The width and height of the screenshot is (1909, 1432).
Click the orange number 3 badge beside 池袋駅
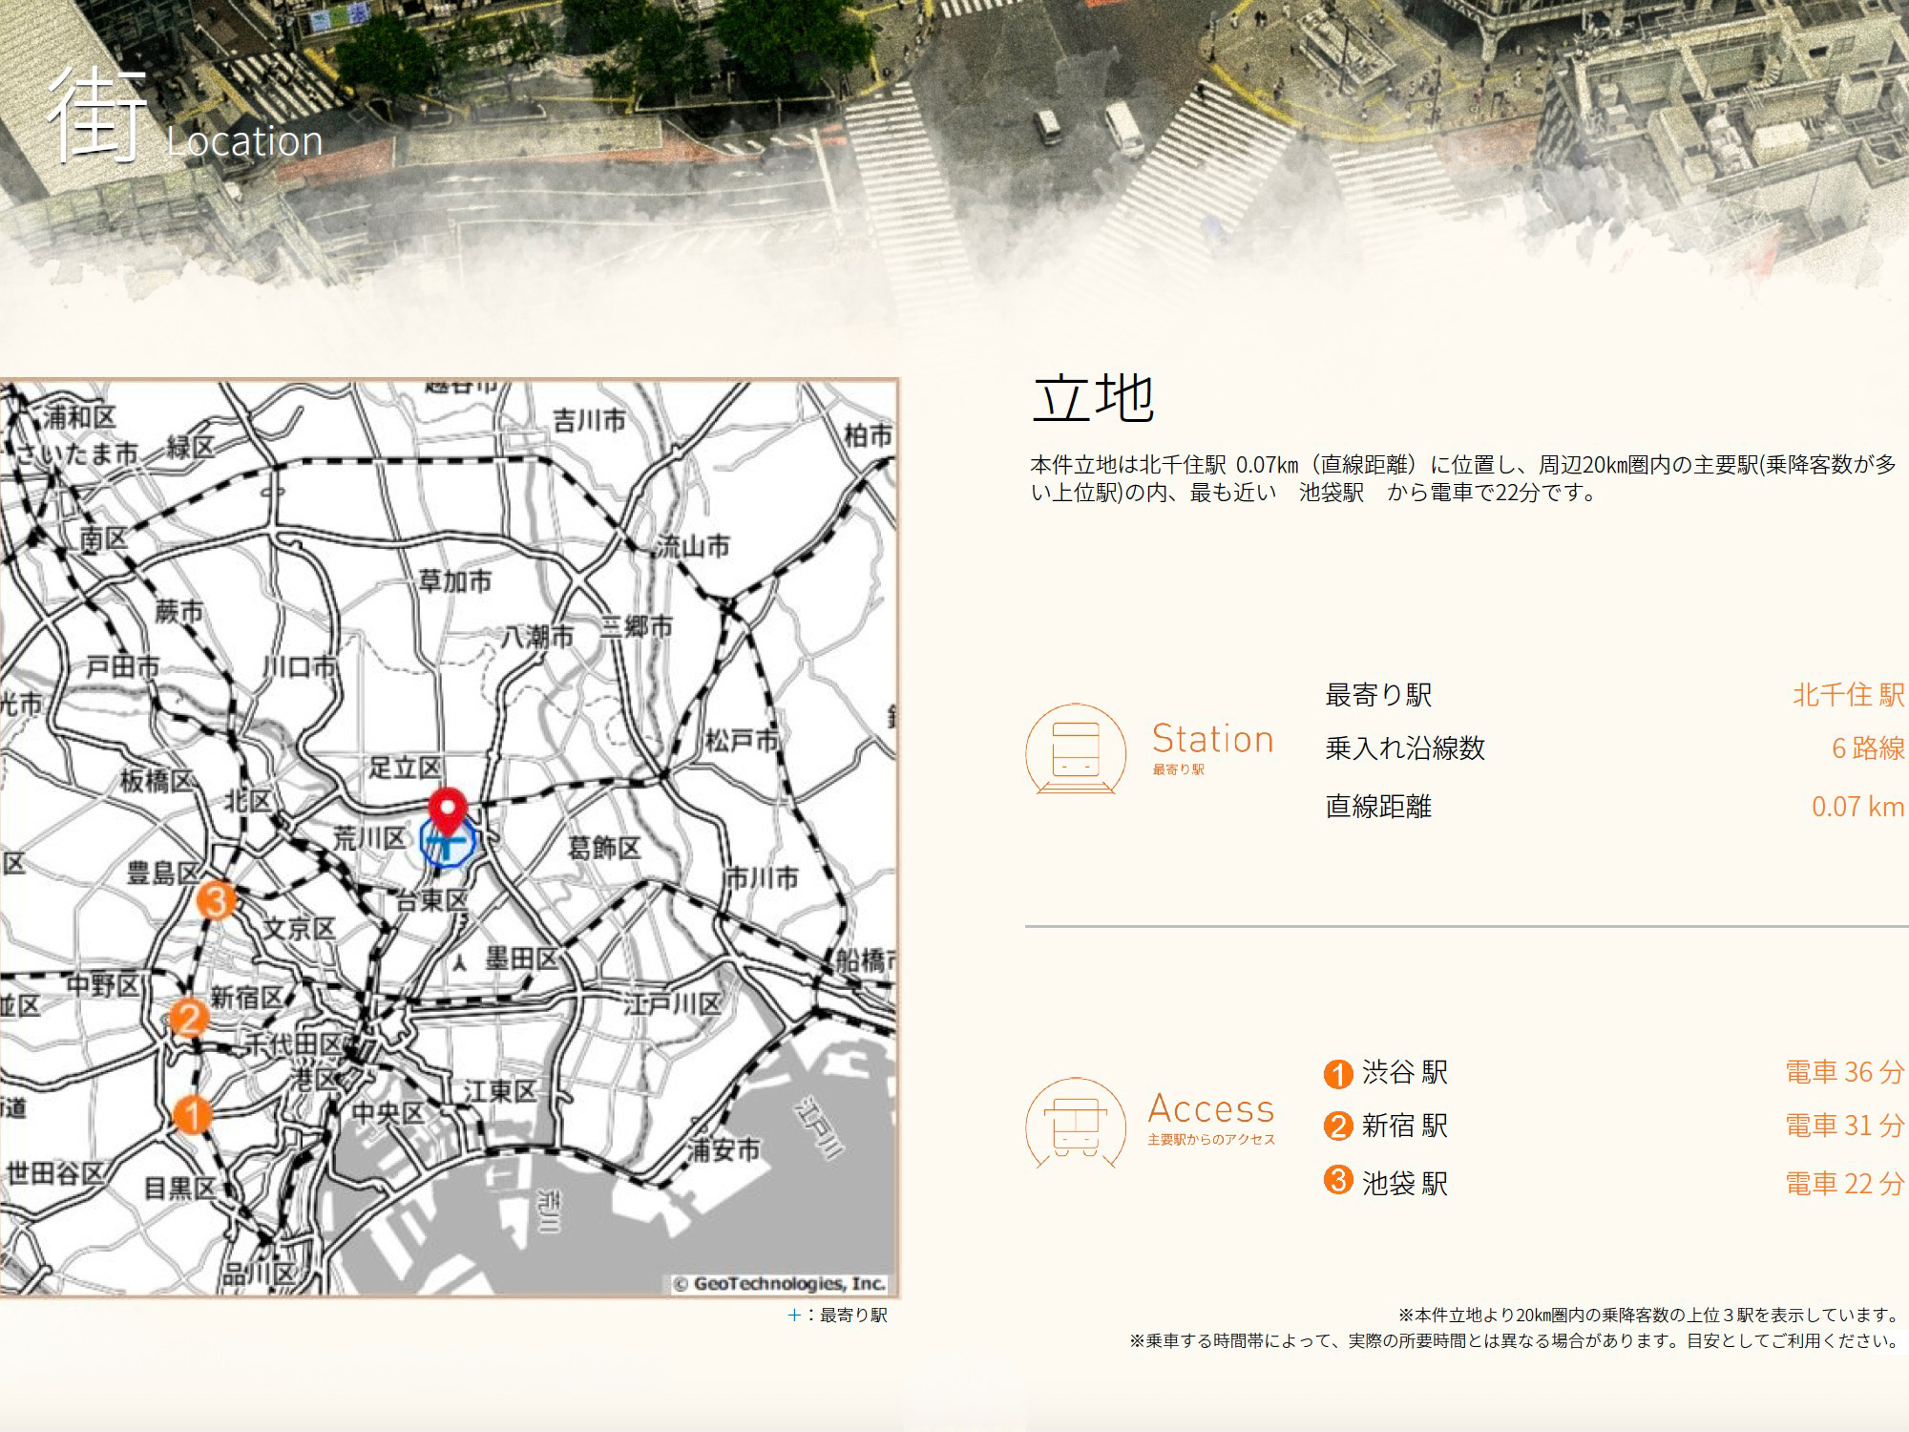1338,1181
